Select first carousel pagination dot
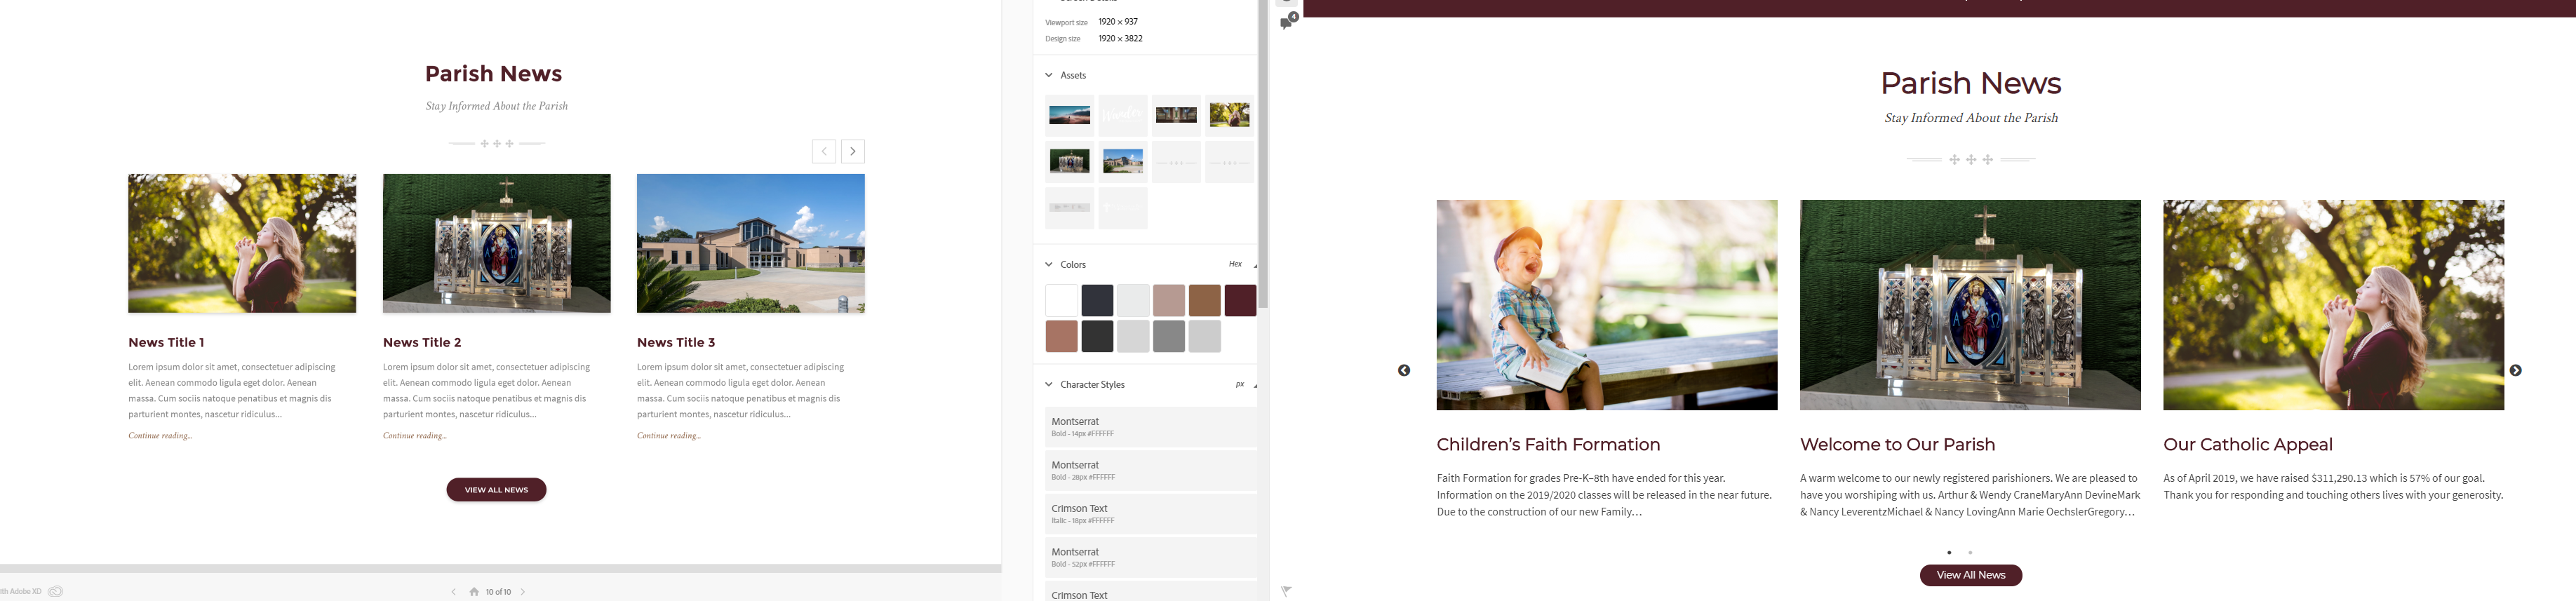 1949,553
